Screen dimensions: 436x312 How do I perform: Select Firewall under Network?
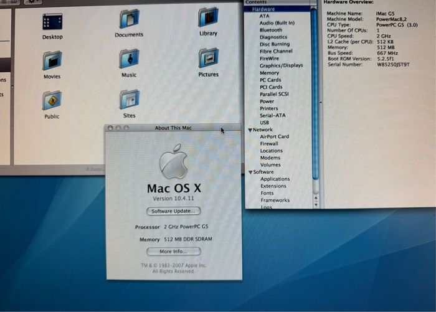click(269, 144)
